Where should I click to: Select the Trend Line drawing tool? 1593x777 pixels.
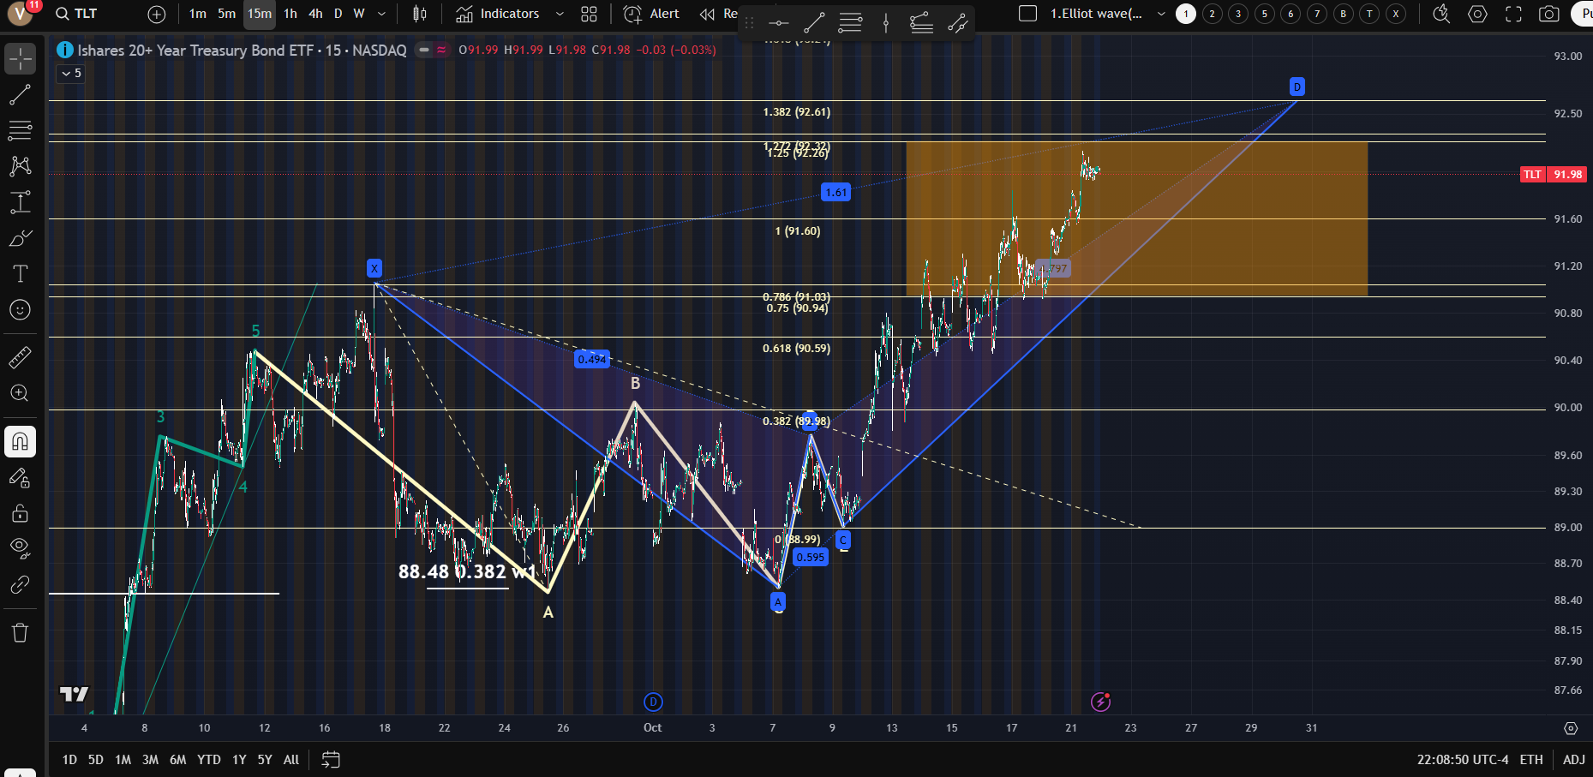(20, 95)
